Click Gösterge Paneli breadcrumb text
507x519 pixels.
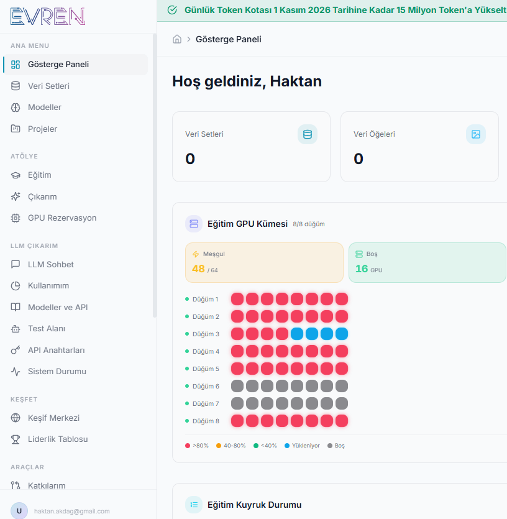point(229,39)
